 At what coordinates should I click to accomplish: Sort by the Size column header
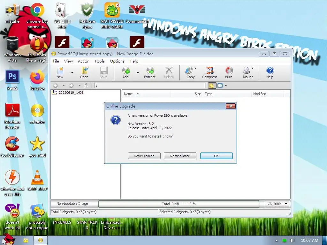[186, 94]
